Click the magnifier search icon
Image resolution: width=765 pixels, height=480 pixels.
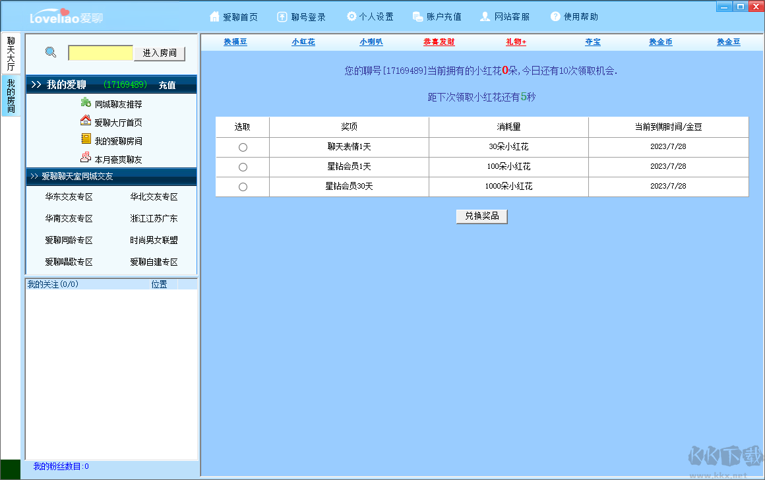click(51, 53)
